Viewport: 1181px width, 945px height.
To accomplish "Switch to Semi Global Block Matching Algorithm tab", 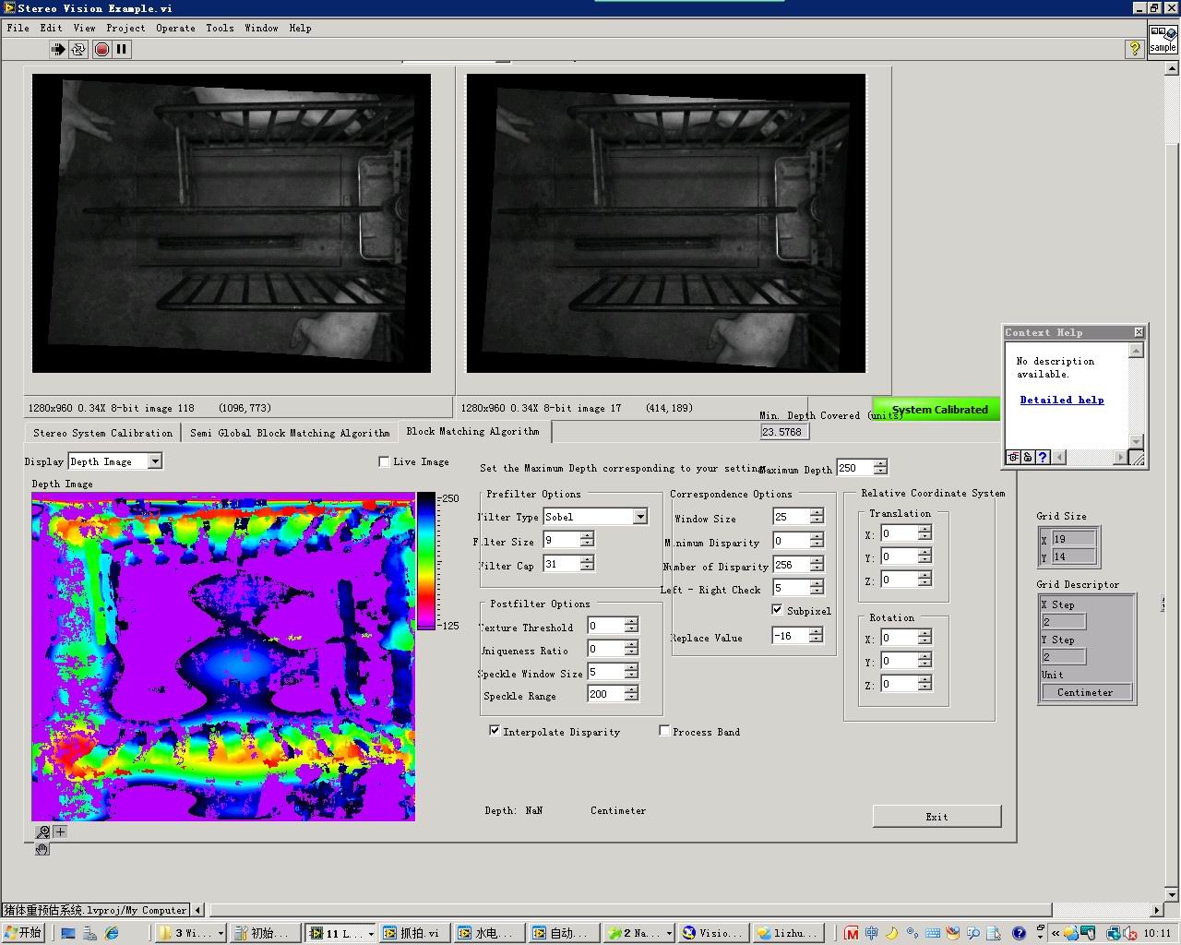I will tap(290, 433).
